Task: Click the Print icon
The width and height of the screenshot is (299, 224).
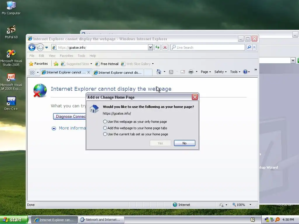Action: point(191,72)
